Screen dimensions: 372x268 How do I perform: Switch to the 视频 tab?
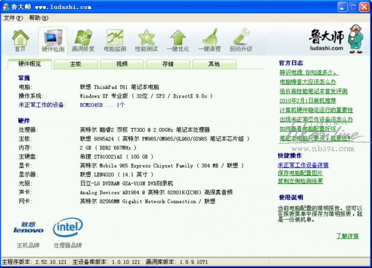coord(122,64)
